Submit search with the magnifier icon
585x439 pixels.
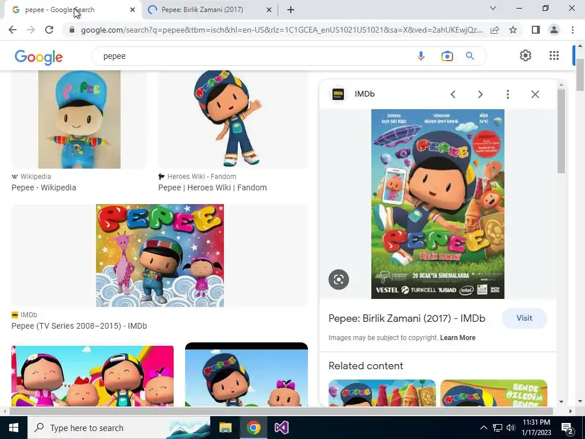[x=470, y=56]
